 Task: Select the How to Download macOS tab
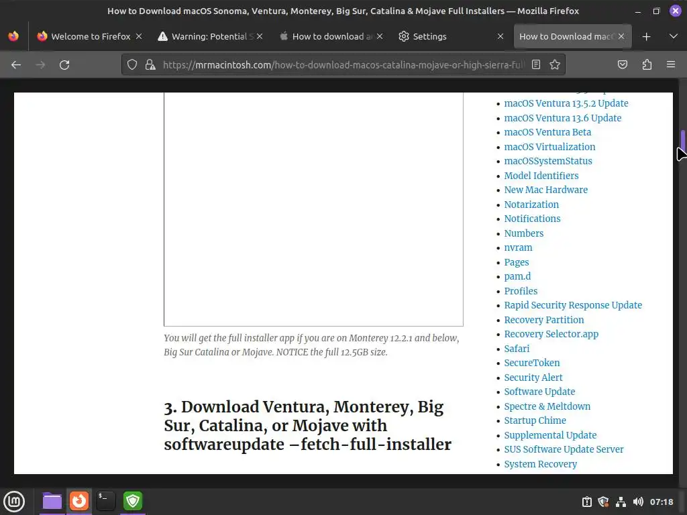click(573, 36)
